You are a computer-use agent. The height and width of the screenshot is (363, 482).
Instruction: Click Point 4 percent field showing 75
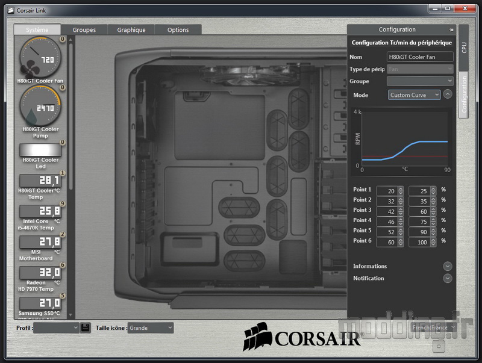tap(419, 222)
